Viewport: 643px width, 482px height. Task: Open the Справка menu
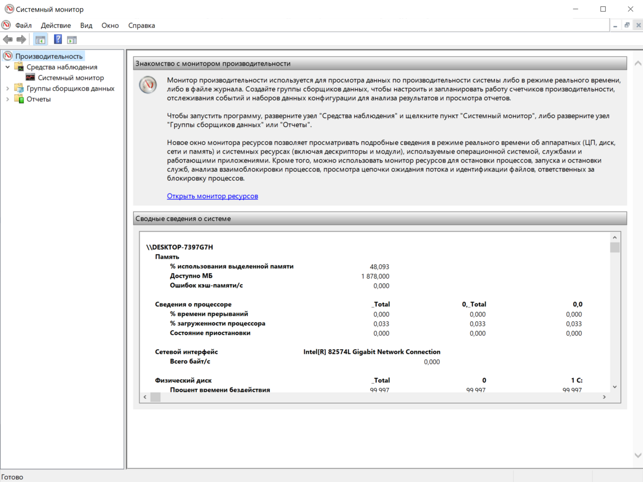coord(141,26)
